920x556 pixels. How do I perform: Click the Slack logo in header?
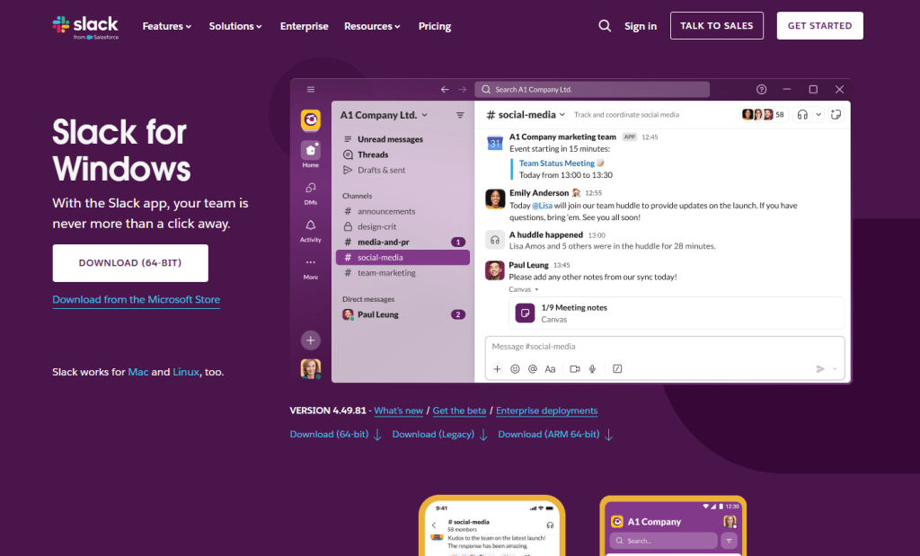coord(85,27)
